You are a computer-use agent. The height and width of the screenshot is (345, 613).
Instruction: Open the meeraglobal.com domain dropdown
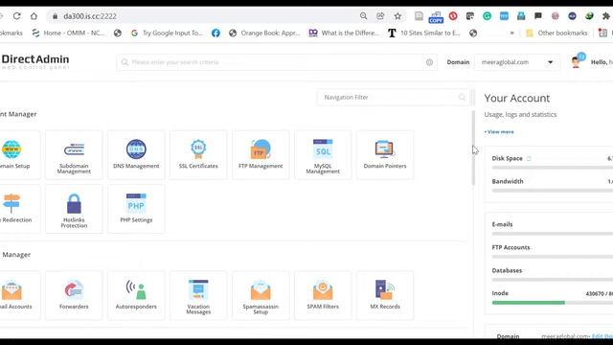pos(517,62)
